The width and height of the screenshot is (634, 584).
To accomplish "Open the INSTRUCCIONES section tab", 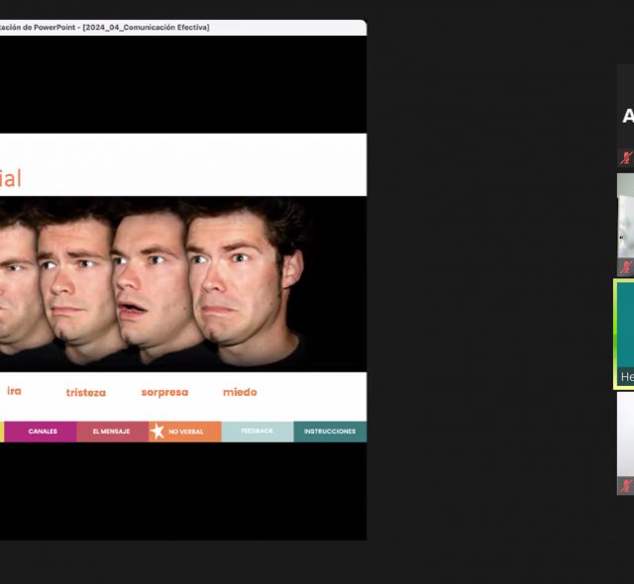I will click(x=330, y=432).
